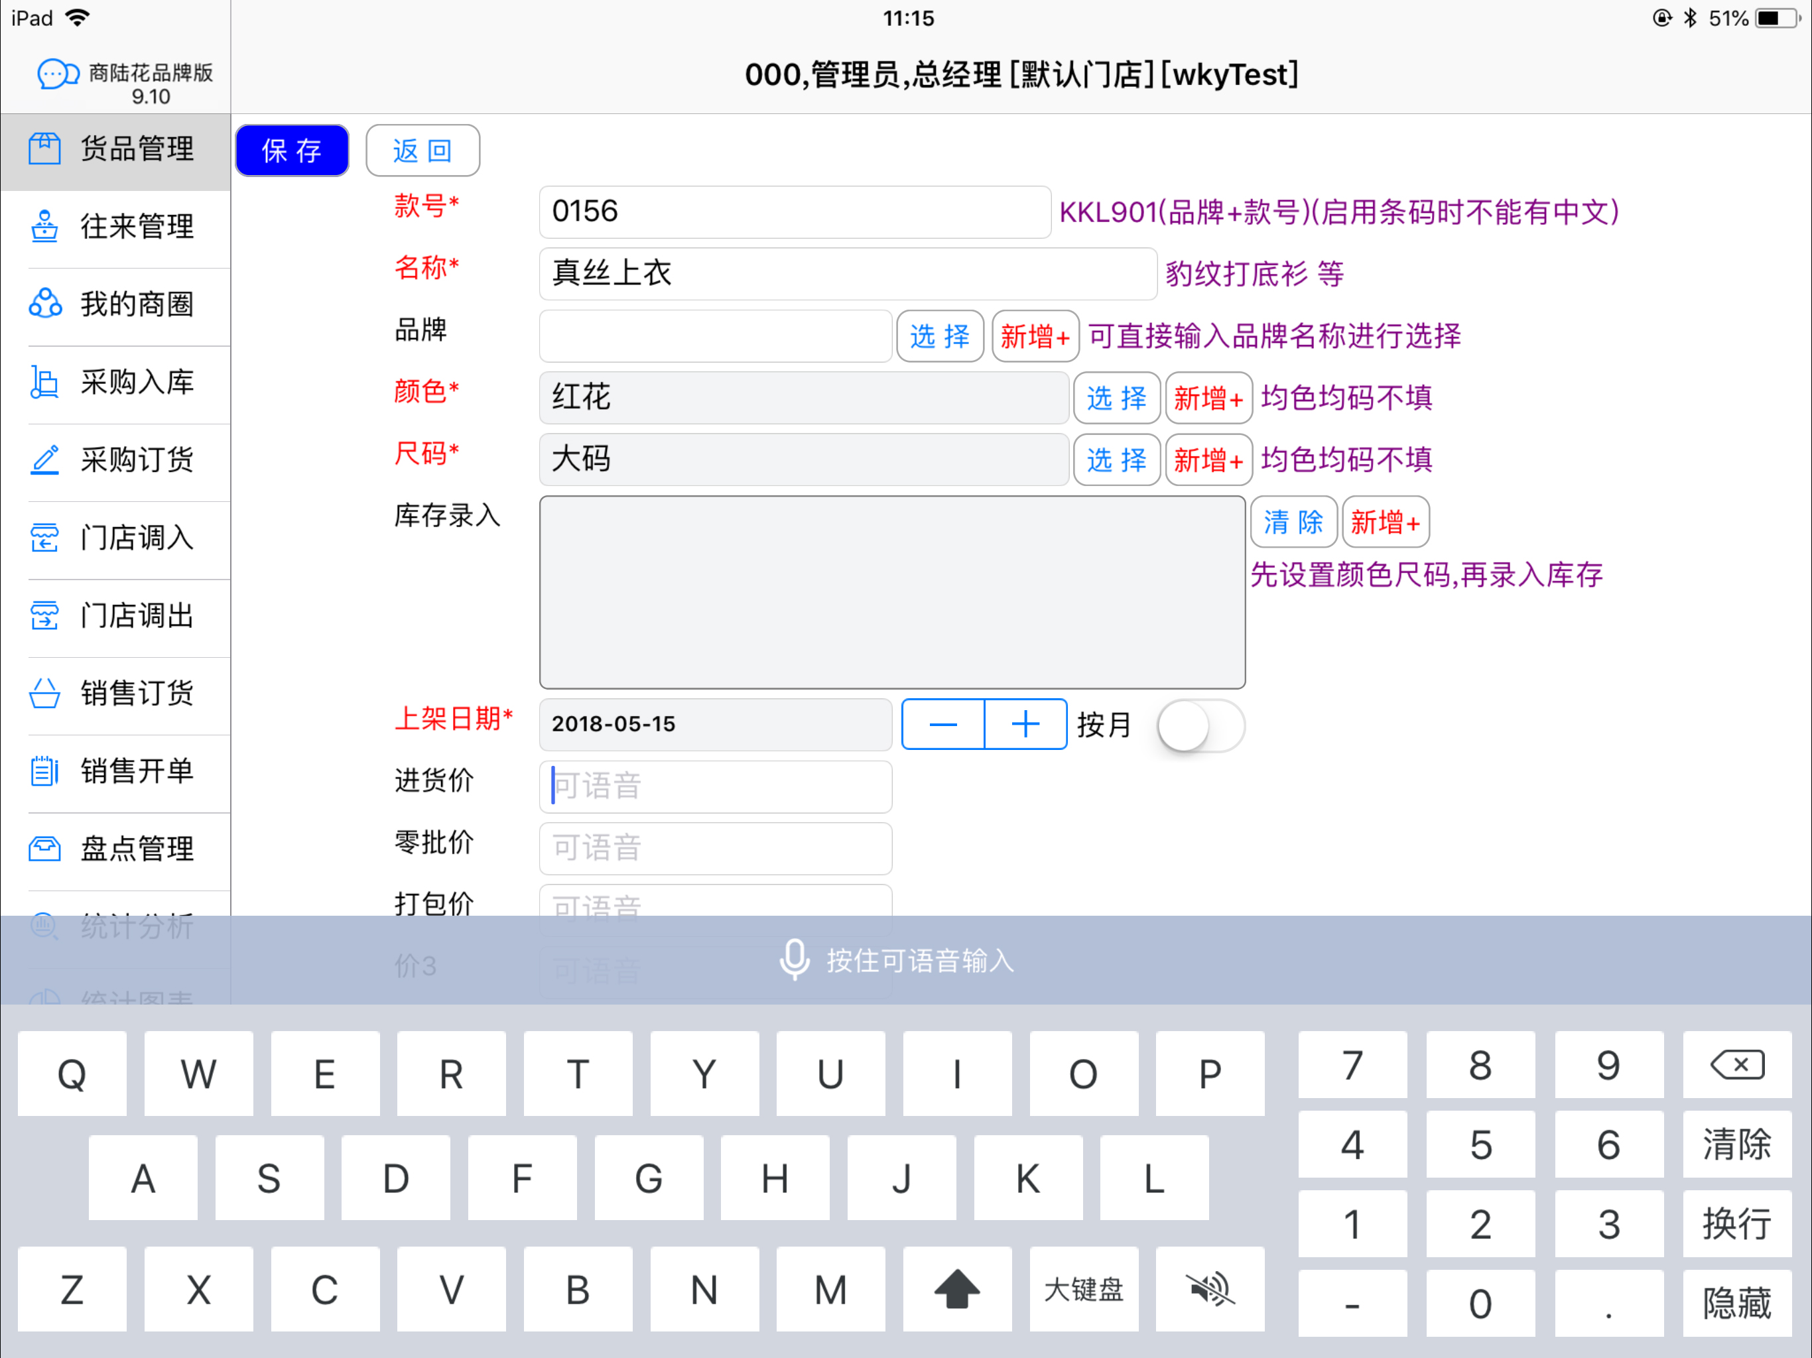1812x1358 pixels.
Task: Open 销售开单 notepad icon
Action: coord(44,772)
